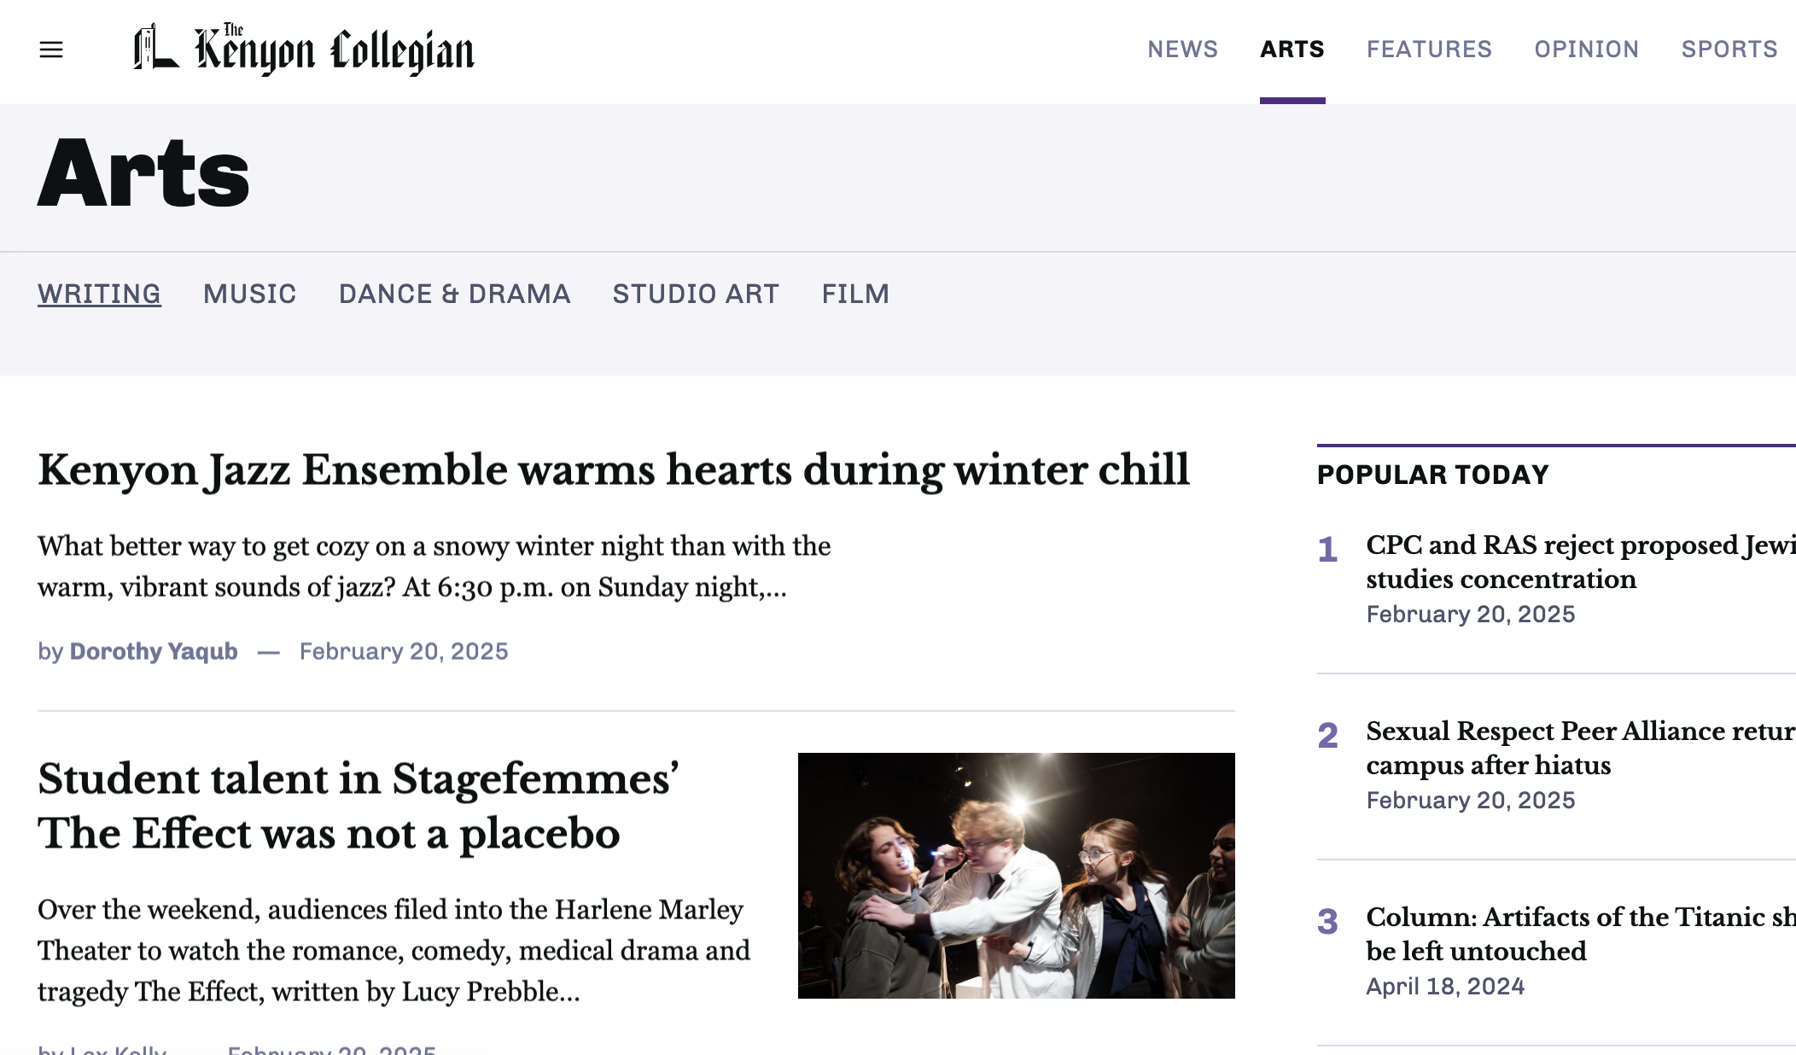
Task: Click the Jazz Ensemble article excerpt text
Action: (x=434, y=567)
